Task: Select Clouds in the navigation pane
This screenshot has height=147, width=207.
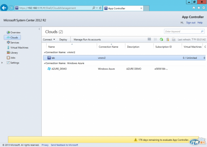Action: 12,37
